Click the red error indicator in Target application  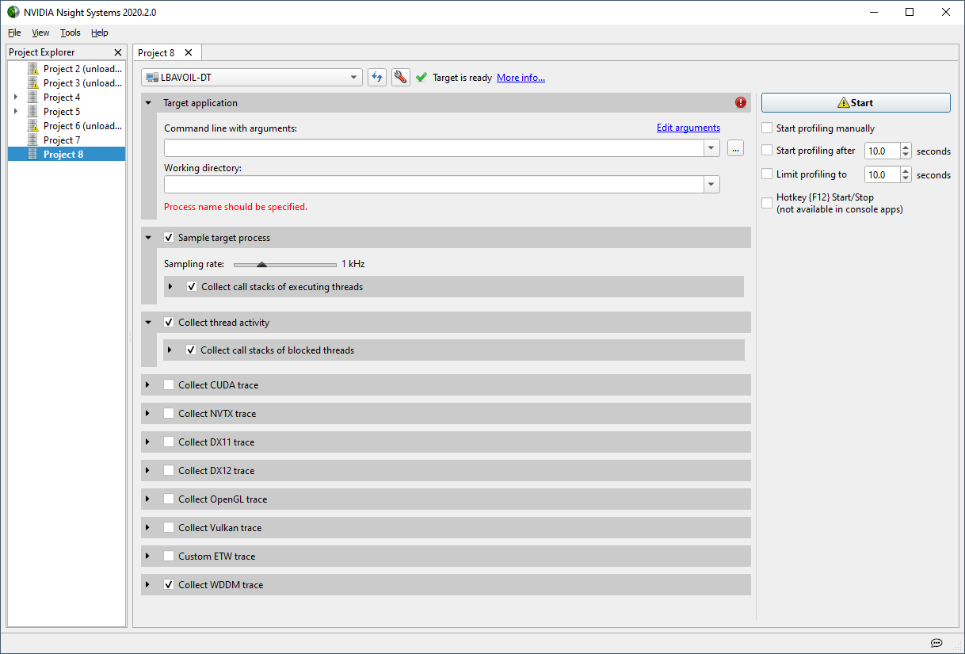(741, 102)
